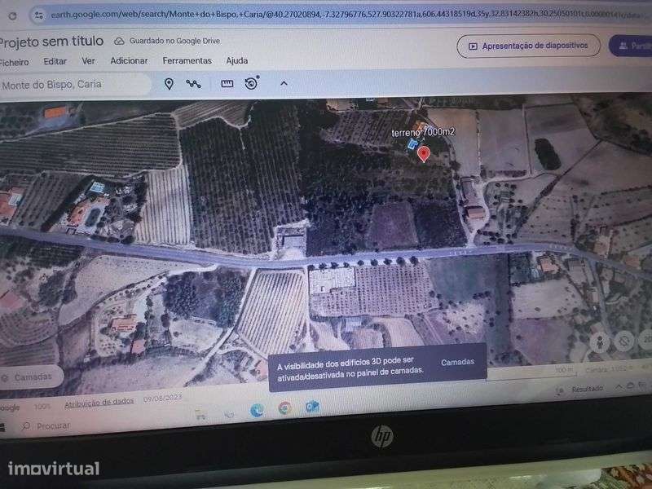Click the red placemark pin on map
The height and width of the screenshot is (489, 652).
[423, 154]
